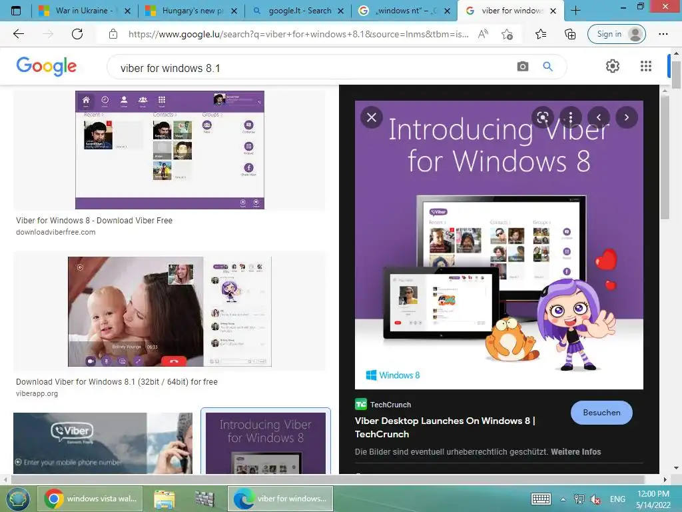Open File Explorer from the taskbar
This screenshot has width=682, height=512.
point(164,499)
